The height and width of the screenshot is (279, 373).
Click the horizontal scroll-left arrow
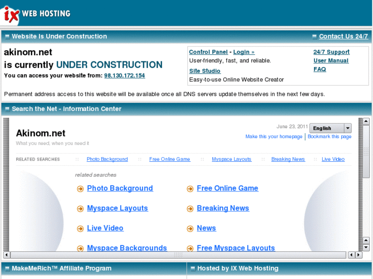7,255
